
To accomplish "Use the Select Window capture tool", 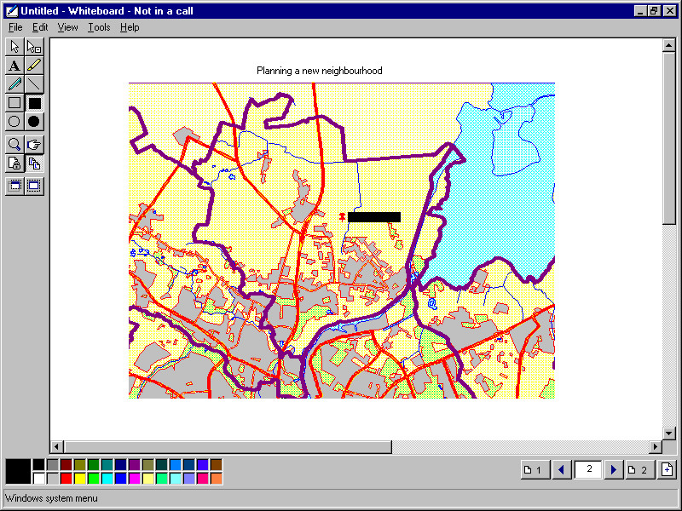I will click(x=14, y=186).
